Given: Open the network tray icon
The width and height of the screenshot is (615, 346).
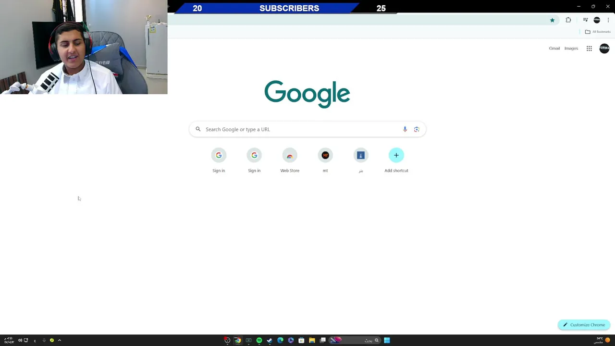Looking at the screenshot, I should point(26,340).
